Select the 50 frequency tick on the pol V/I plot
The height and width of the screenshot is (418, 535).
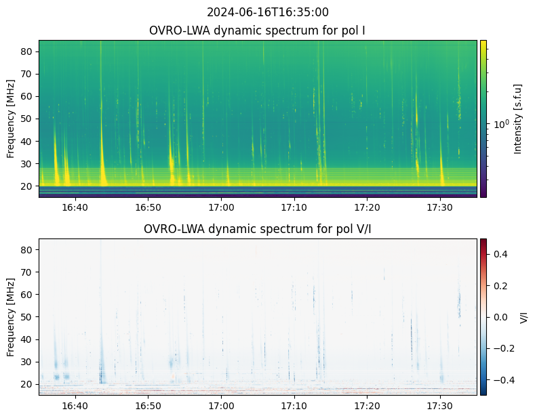(27, 317)
